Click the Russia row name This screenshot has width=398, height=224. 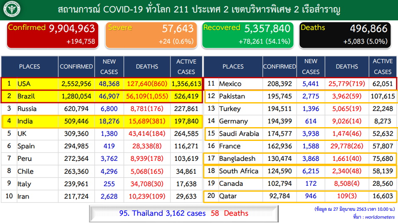click(x=27, y=108)
